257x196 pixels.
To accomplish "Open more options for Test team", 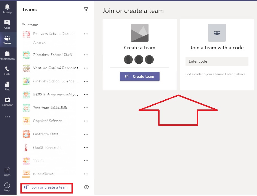I will (x=86, y=108).
